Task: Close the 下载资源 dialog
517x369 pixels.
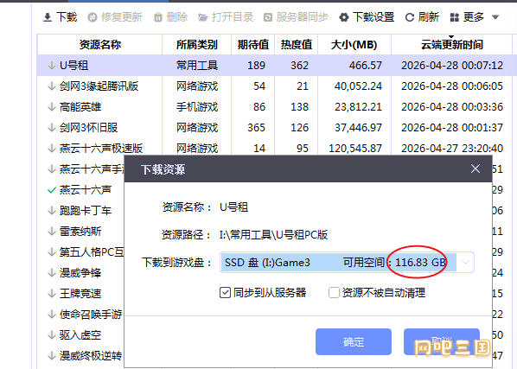Action: point(476,169)
